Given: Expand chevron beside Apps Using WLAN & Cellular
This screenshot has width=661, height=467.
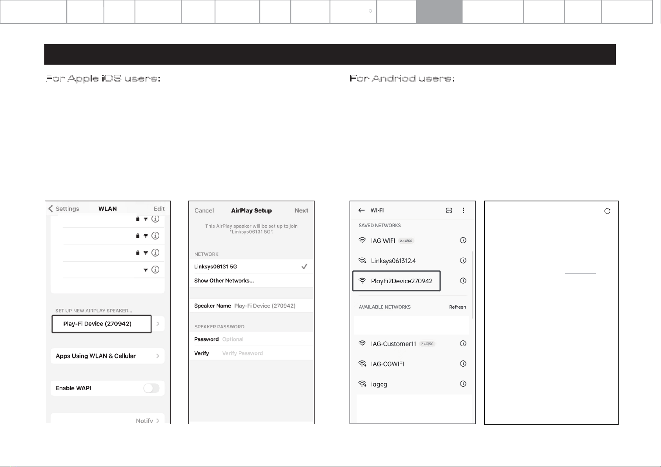Looking at the screenshot, I should (158, 356).
